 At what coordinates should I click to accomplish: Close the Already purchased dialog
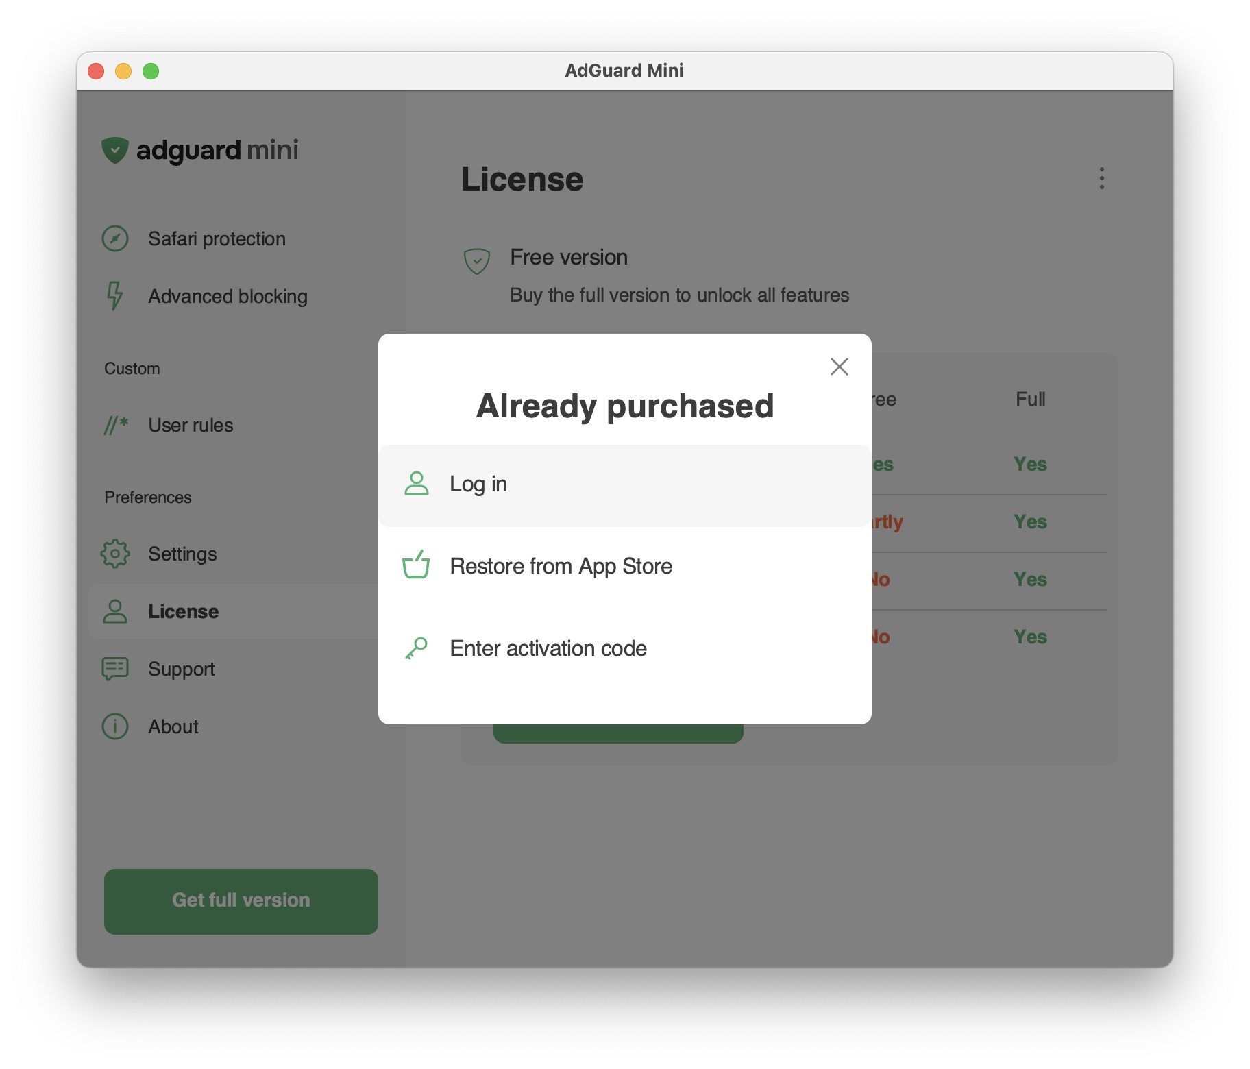click(x=839, y=367)
